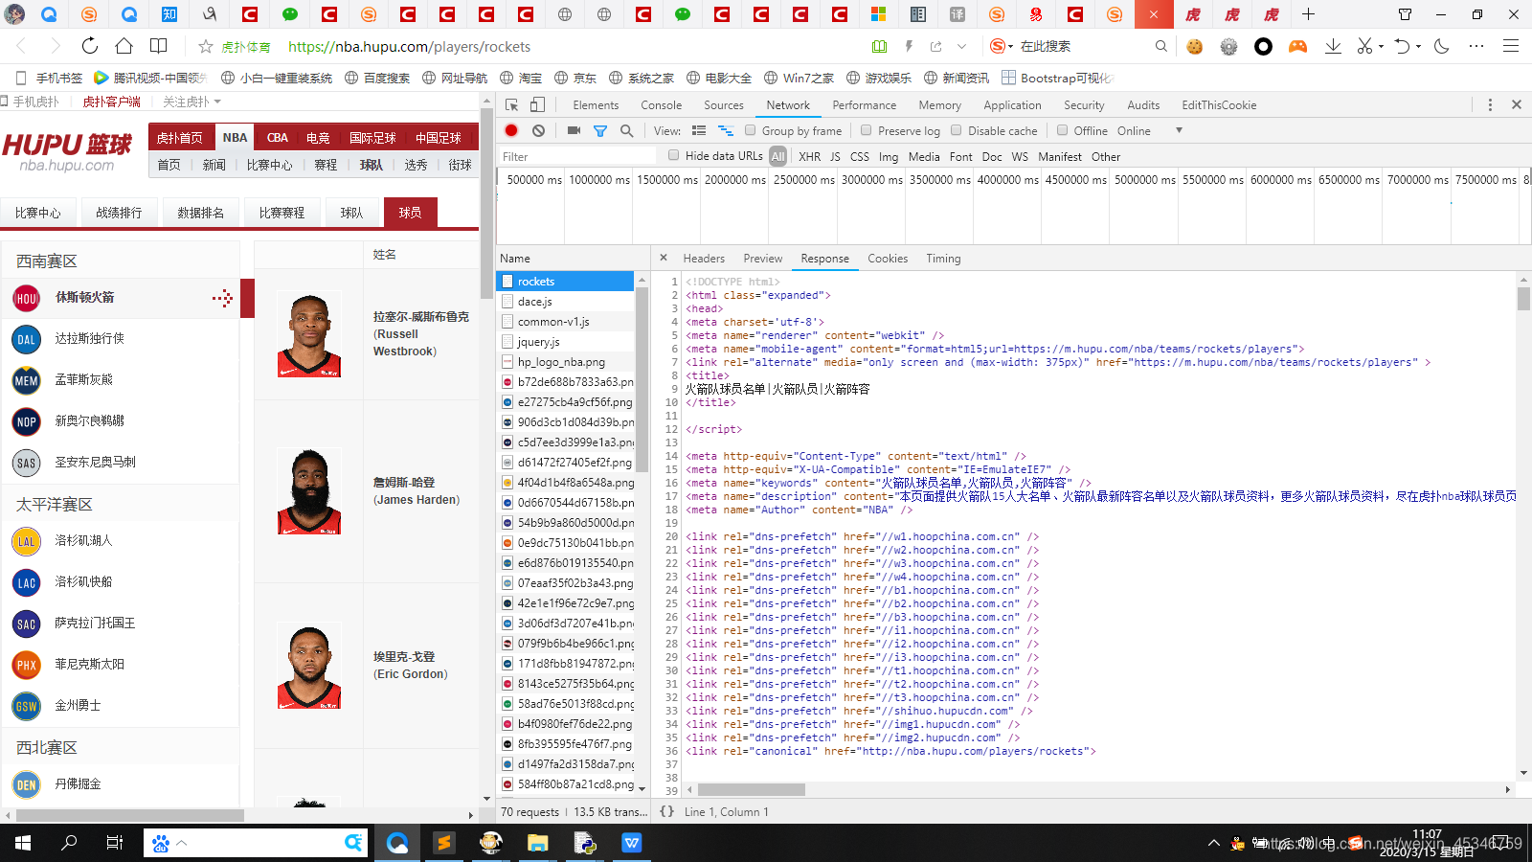Image resolution: width=1532 pixels, height=862 pixels.
Task: Filter requests by XHR type
Action: click(x=809, y=156)
